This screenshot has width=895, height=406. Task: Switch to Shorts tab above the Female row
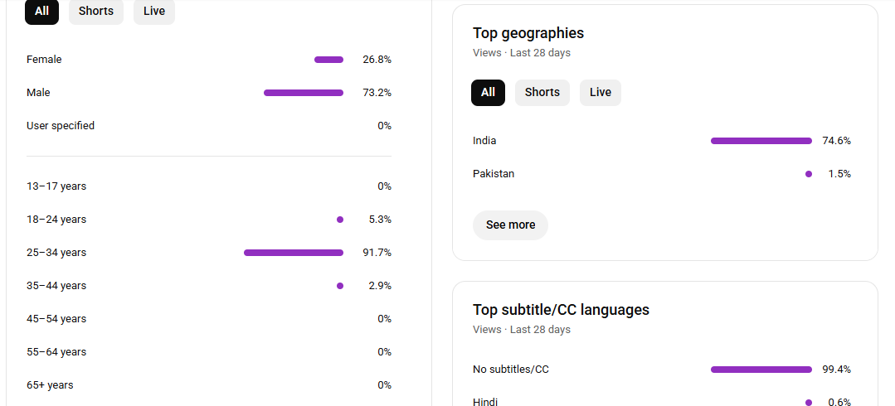[95, 12]
